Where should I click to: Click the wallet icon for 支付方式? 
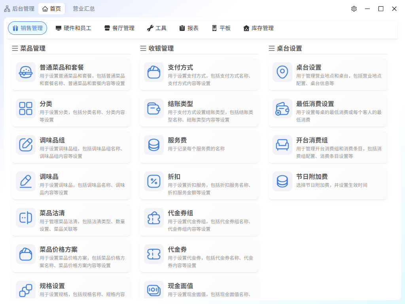[x=154, y=72]
